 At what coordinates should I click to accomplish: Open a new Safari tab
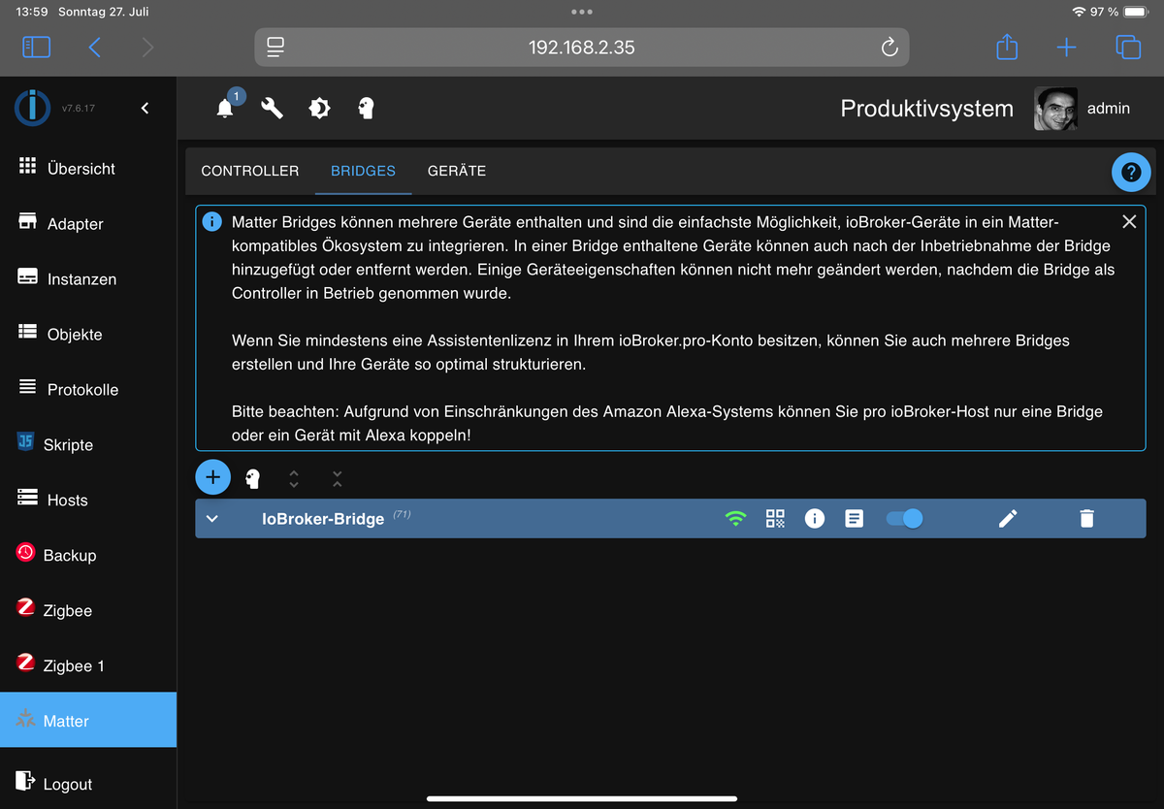point(1066,47)
